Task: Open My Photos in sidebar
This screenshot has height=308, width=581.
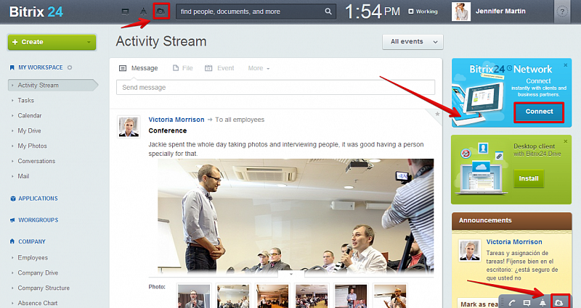Action: click(32, 146)
